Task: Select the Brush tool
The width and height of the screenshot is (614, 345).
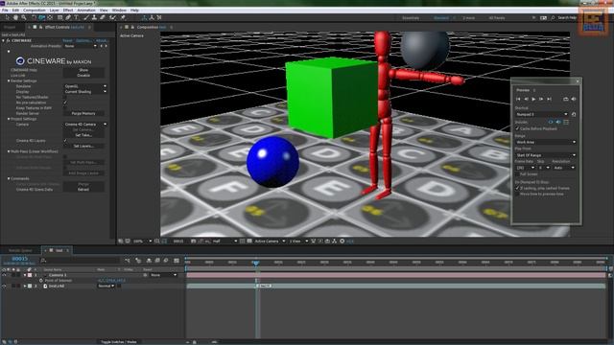Action: (x=86, y=17)
